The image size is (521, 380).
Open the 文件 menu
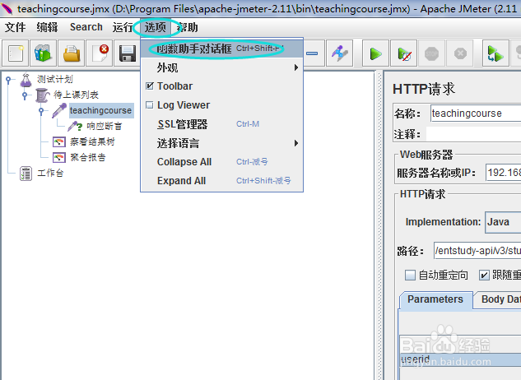(15, 27)
